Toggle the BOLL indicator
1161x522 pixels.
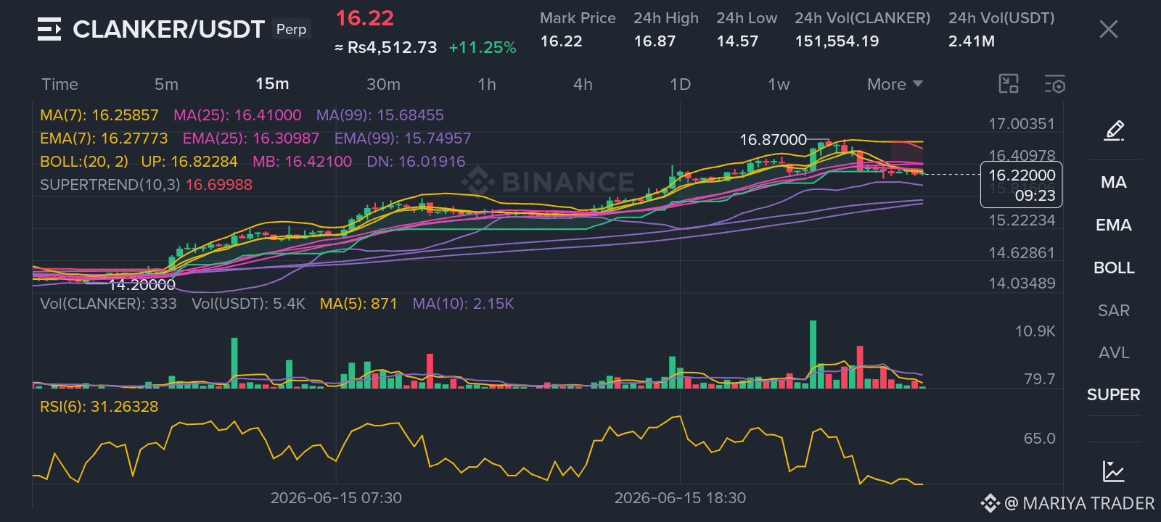coord(1114,268)
